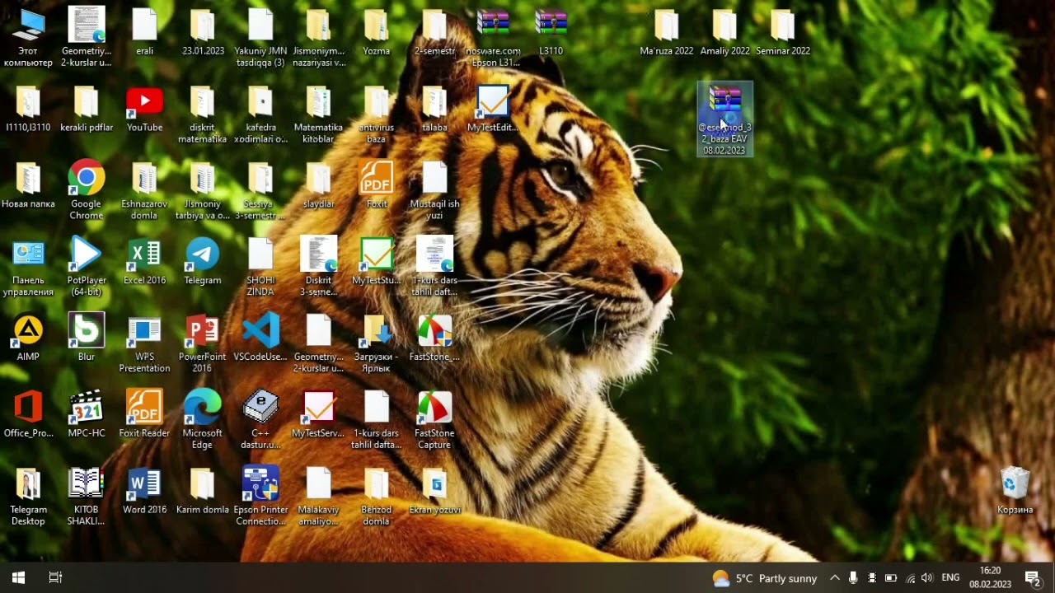1055x593 pixels.
Task: Select the Mustaqil ish yuzi file
Action: click(434, 191)
